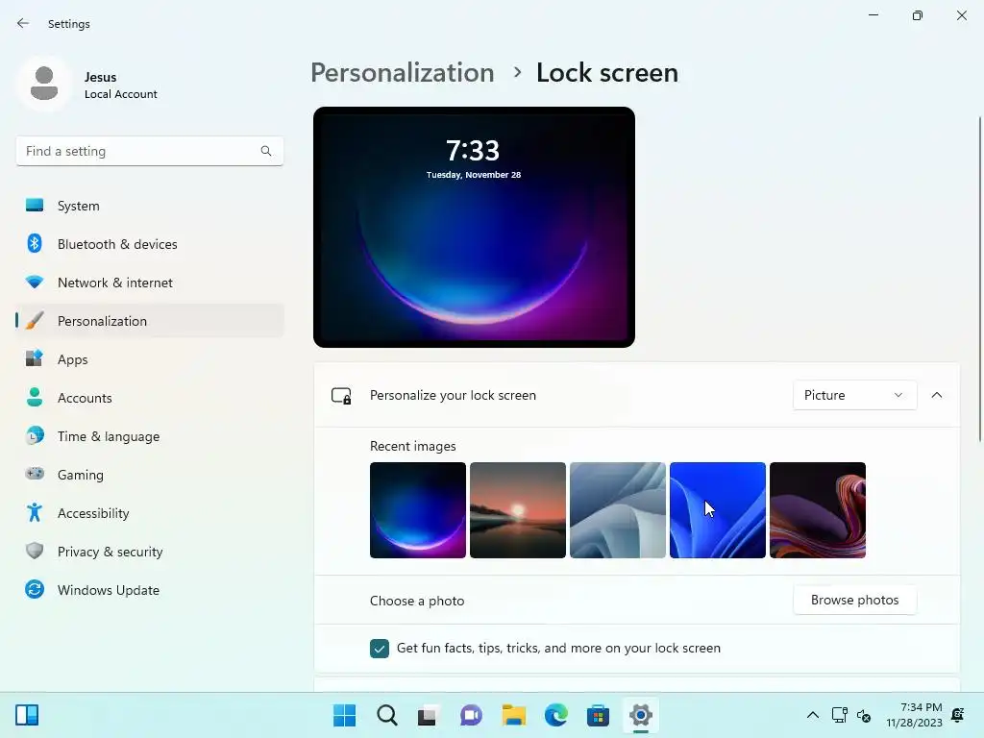Viewport: 984px width, 738px height.
Task: Click the Choose a photo label
Action: 417,601
